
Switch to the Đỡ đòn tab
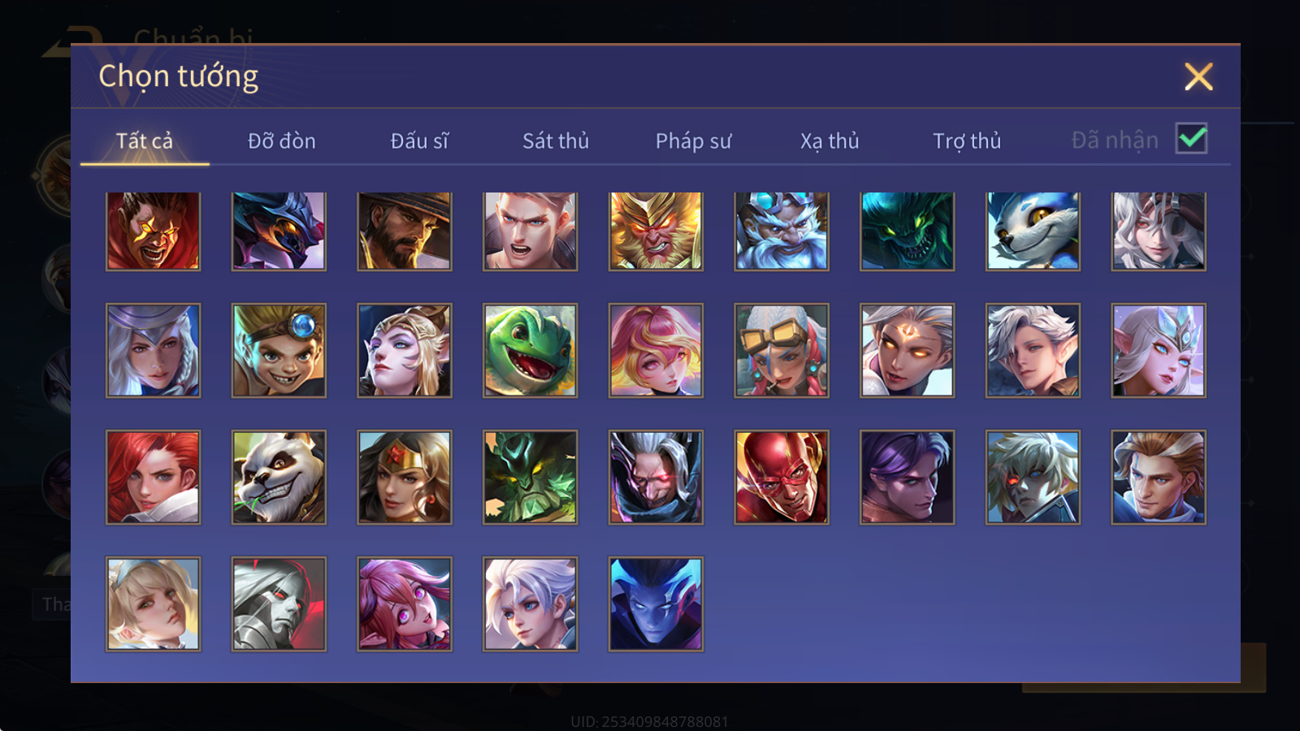281,141
